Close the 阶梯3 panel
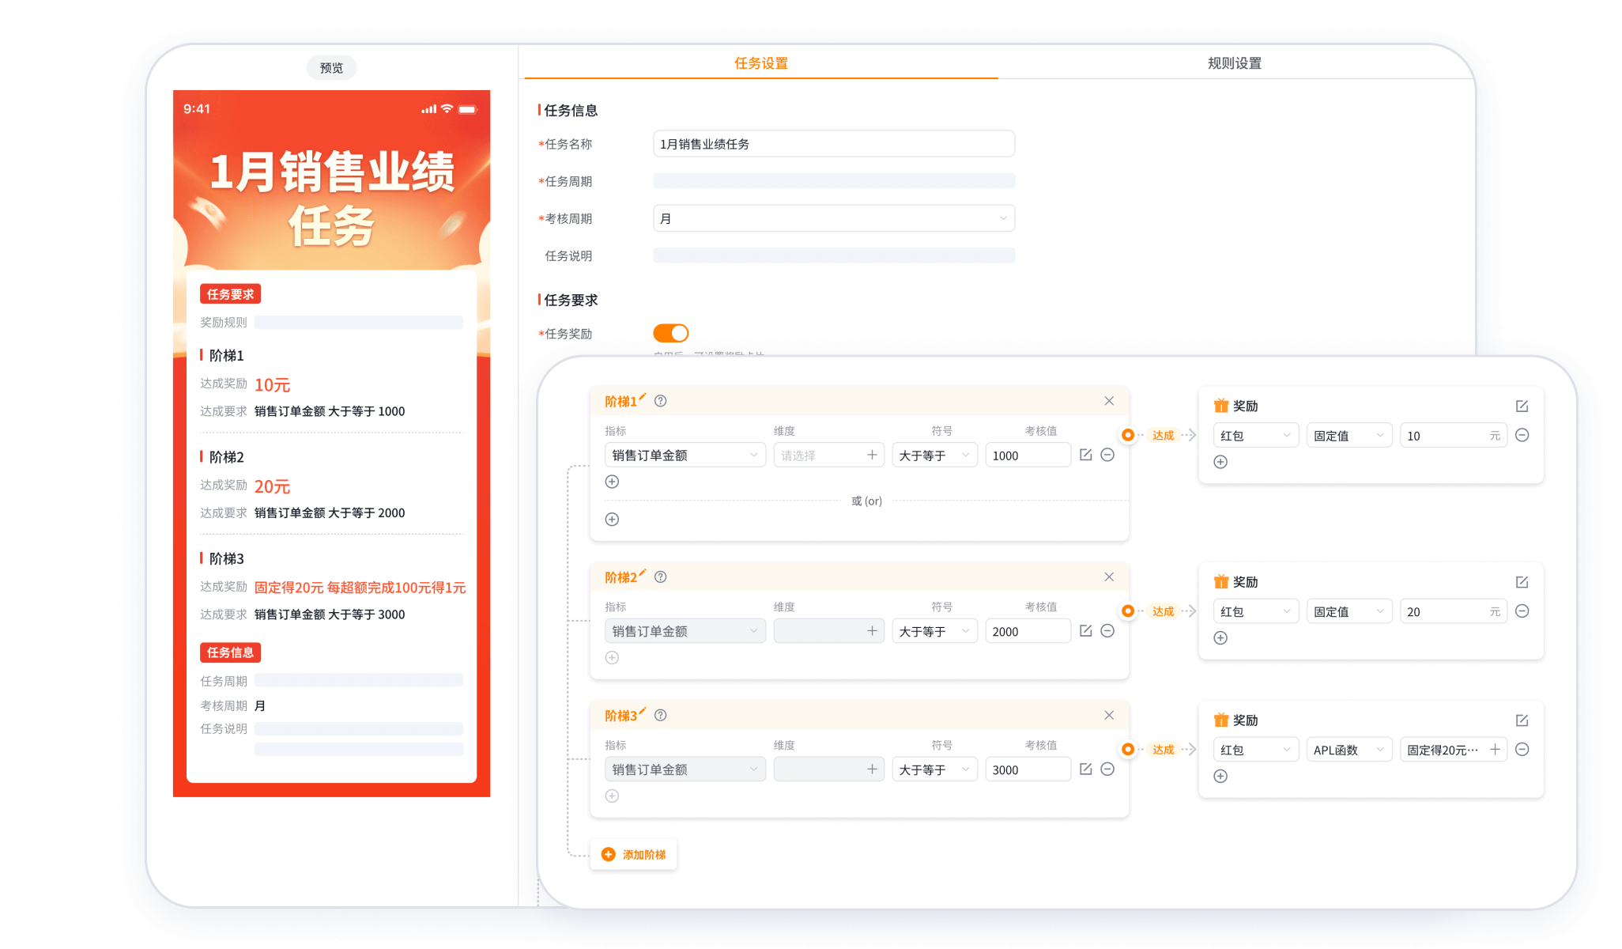 (x=1109, y=715)
